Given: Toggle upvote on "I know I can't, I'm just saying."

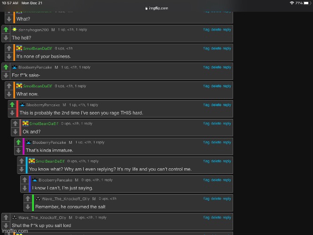Looking at the screenshot, I should (x=24, y=180).
